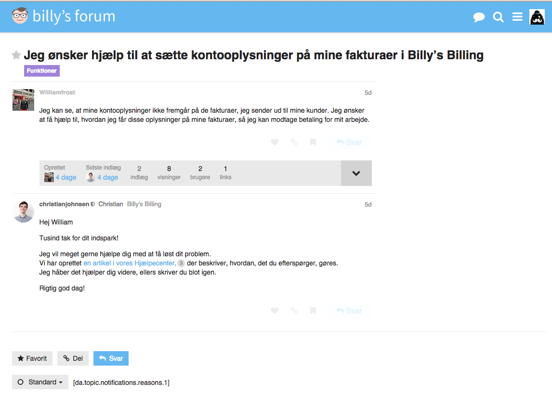The width and height of the screenshot is (552, 408).
Task: Open the current user avatar menu
Action: 537,17
